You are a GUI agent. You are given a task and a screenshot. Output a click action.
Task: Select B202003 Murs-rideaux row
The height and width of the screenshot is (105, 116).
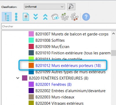(x=55, y=97)
